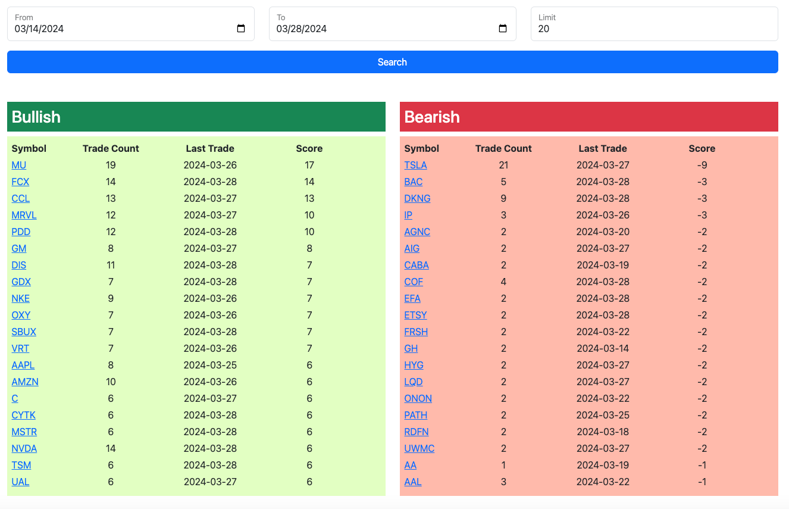
Task: Open the AGNC symbol link
Action: [417, 232]
